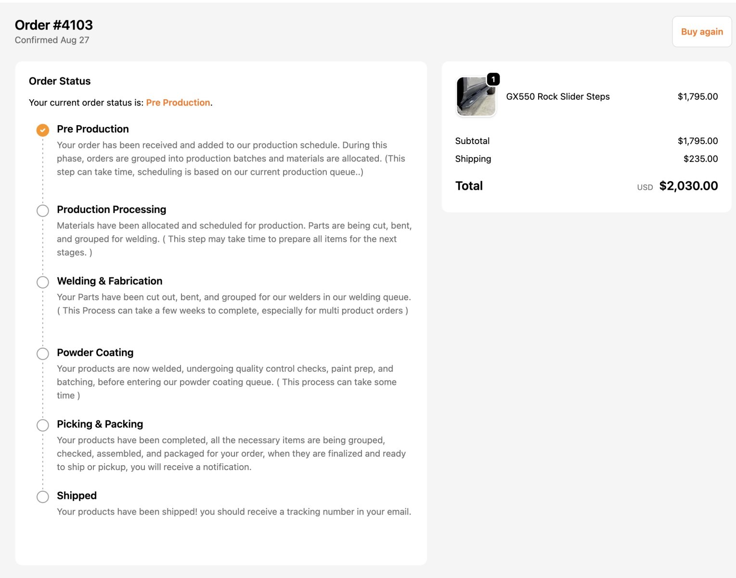Click the Order #4103 heading
Viewport: 736px width, 578px height.
tap(54, 25)
